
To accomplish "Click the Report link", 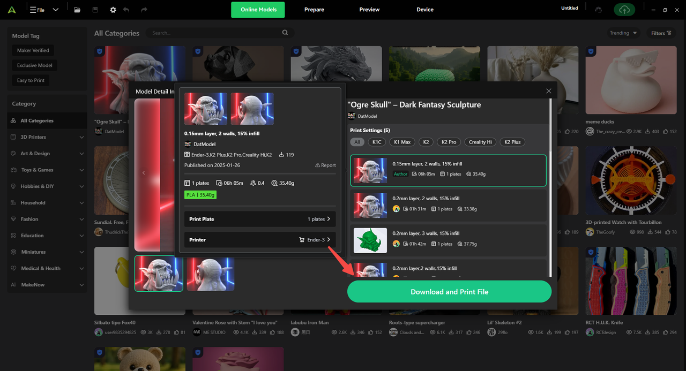I will pyautogui.click(x=325, y=165).
